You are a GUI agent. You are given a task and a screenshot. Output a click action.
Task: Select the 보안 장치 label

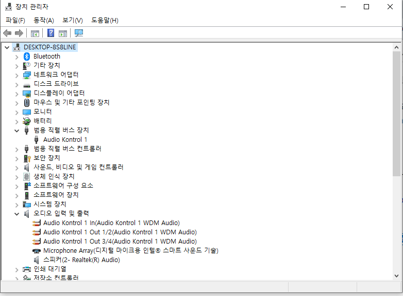point(47,158)
